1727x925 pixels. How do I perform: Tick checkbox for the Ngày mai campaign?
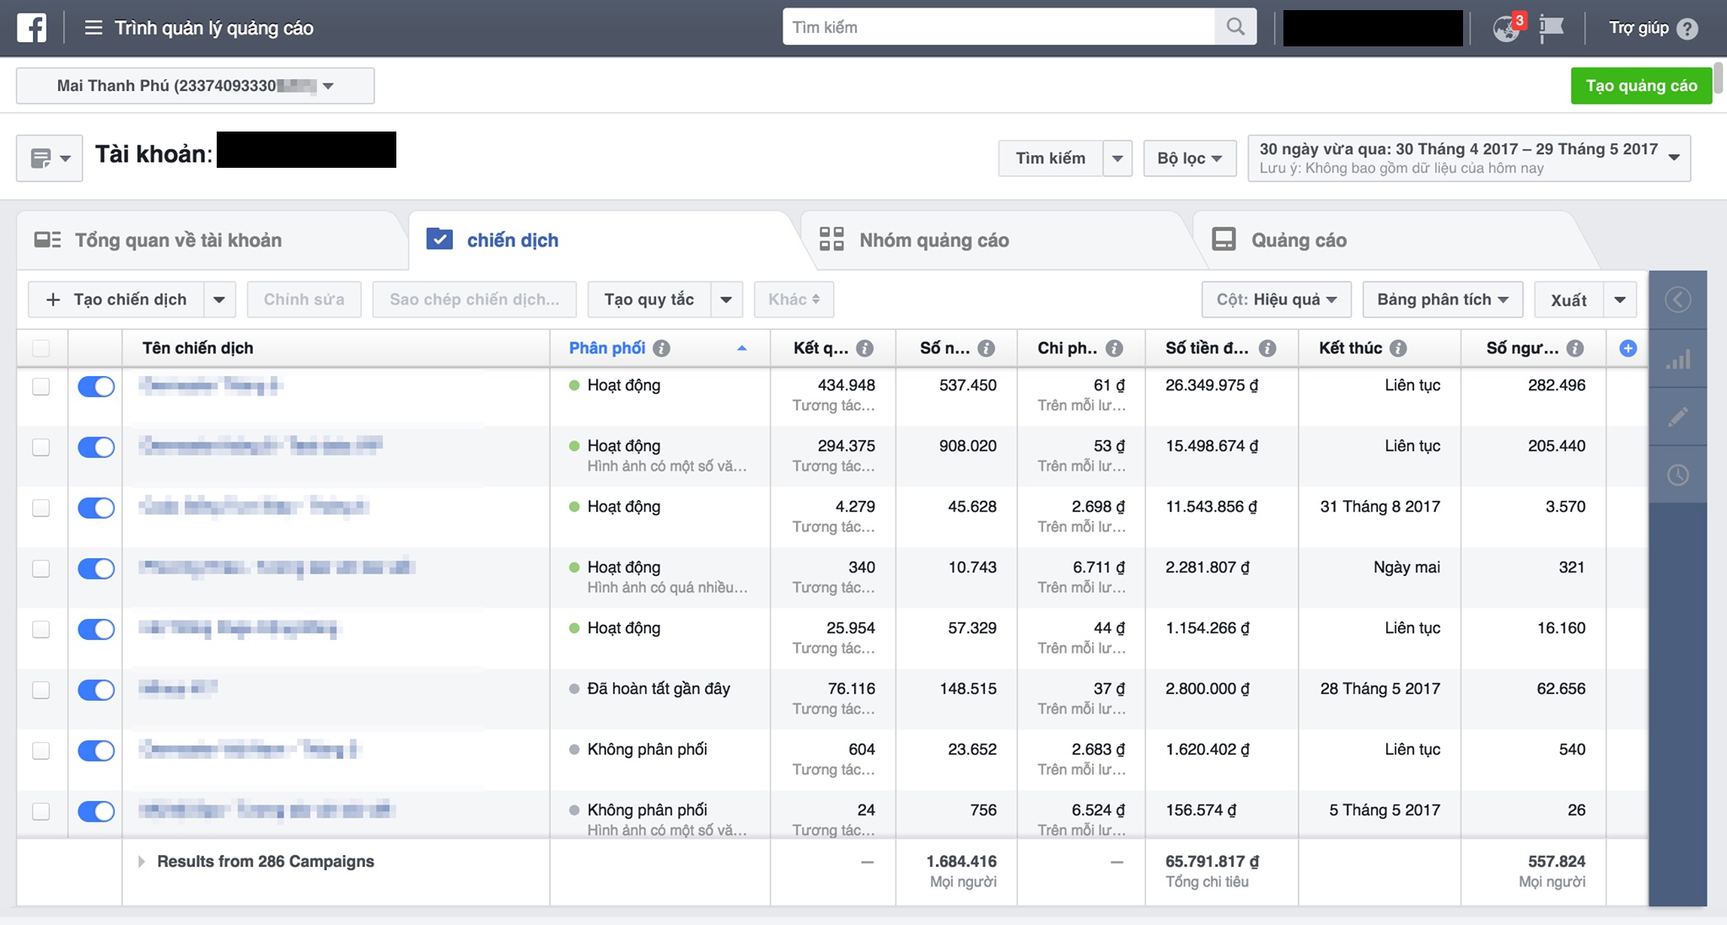(x=40, y=569)
